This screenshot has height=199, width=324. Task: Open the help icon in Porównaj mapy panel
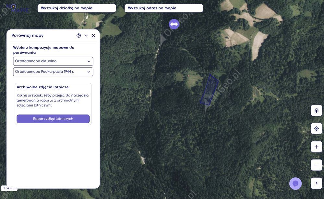(x=78, y=36)
